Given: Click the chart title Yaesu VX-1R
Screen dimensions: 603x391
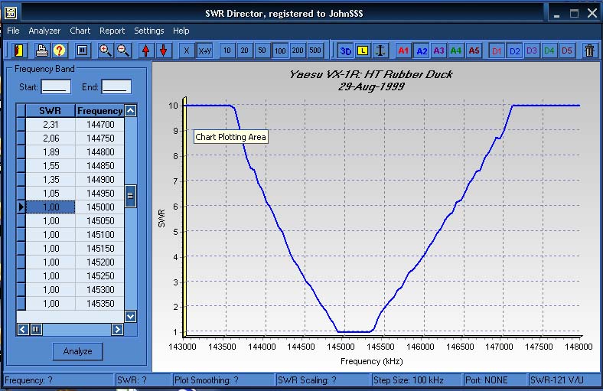Looking at the screenshot, I should click(370, 74).
